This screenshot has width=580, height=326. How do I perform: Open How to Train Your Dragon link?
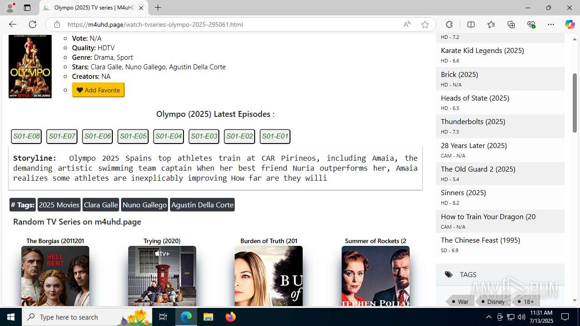[x=488, y=216]
